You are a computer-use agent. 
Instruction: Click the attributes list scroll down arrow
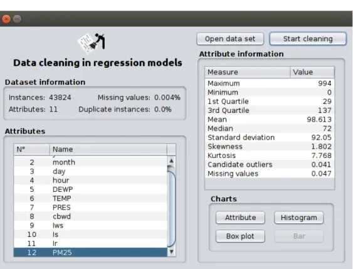pyautogui.click(x=171, y=251)
